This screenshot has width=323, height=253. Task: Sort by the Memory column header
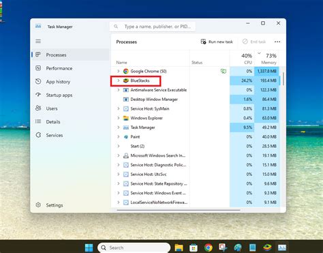266,59
